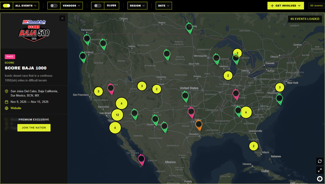Open the 6-event cluster near Bakersfield
The width and height of the screenshot is (325, 184).
pyautogui.click(x=122, y=103)
